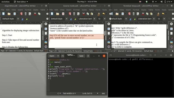Click Cut scissors icon in Source Code.odt toolbar
Screen dimensions: 174x98
(83, 14)
